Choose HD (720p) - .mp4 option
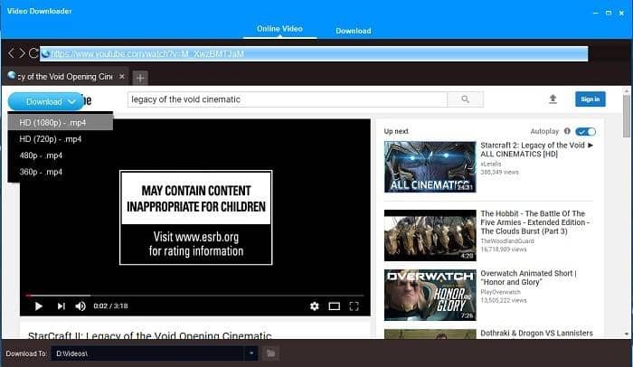The image size is (633, 367). [x=61, y=139]
